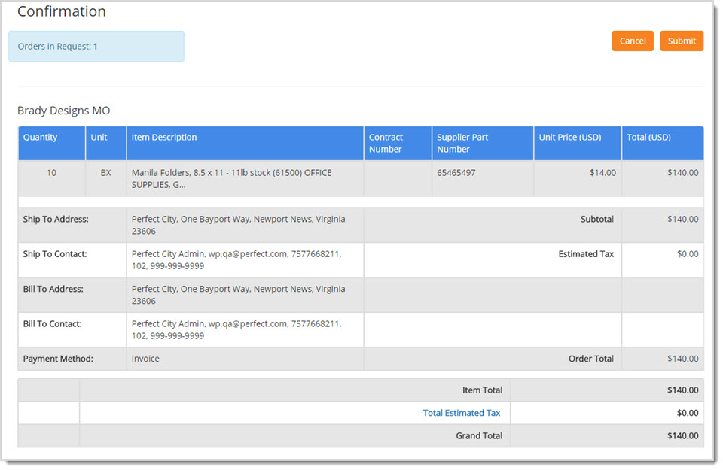Viewport: 723px width, 470px height.
Task: Click the Unit column header
Action: point(105,143)
